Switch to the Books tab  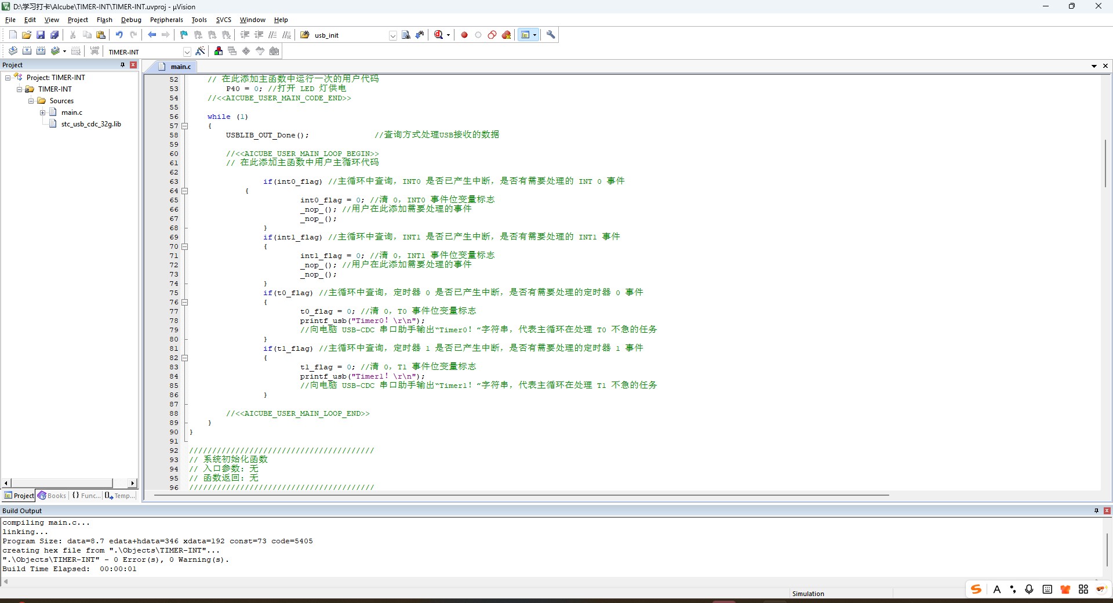(x=52, y=496)
